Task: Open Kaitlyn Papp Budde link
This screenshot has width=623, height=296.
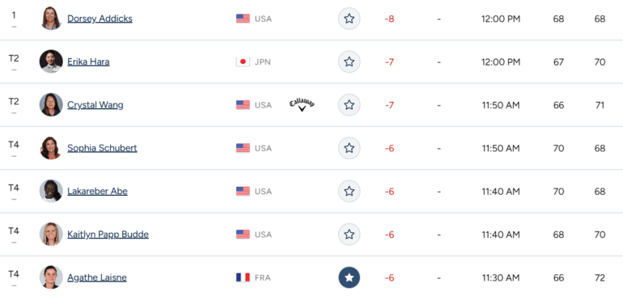Action: coord(108,235)
